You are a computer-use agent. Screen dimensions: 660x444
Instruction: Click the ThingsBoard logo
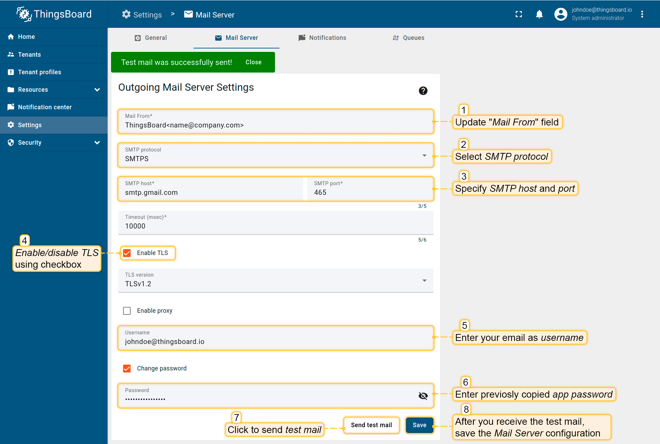54,14
